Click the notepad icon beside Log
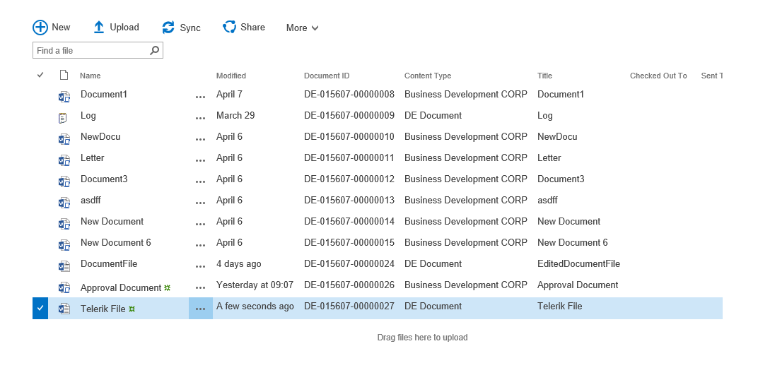Viewport: 758px width, 375px height. coord(64,118)
